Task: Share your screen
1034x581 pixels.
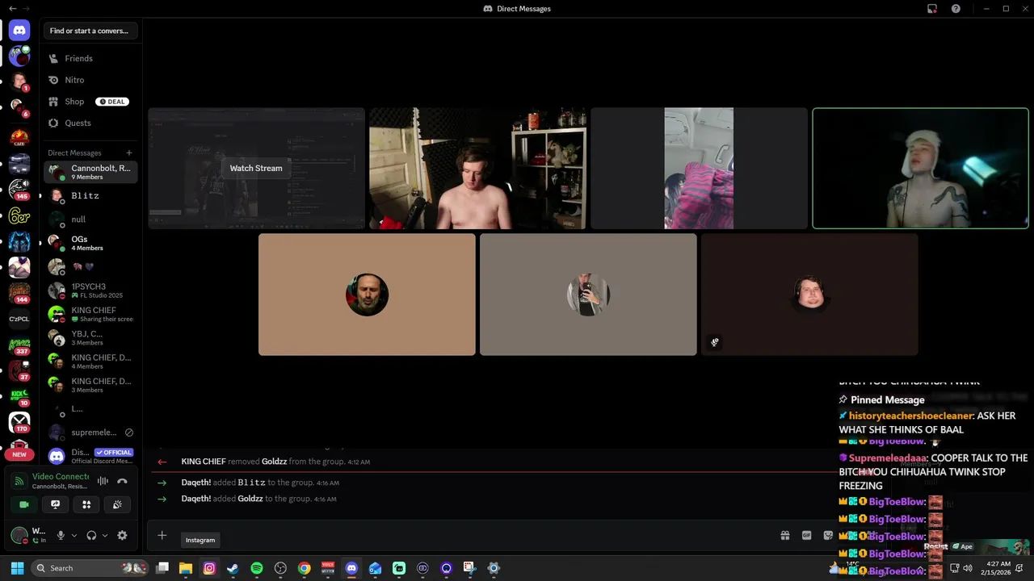Action: click(x=55, y=504)
